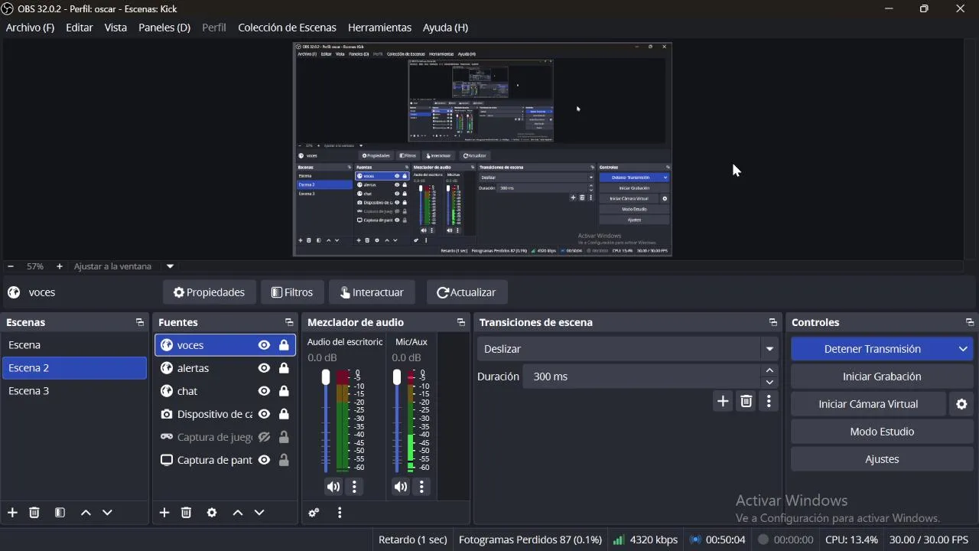Screen dimensions: 979x551
Task: Undock the Escenas panel
Action: [x=139, y=323]
